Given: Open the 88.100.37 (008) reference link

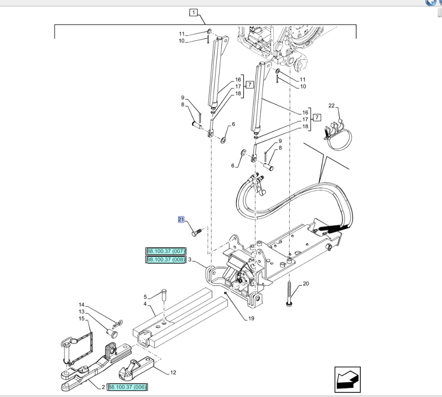Looking at the screenshot, I should pos(166,259).
